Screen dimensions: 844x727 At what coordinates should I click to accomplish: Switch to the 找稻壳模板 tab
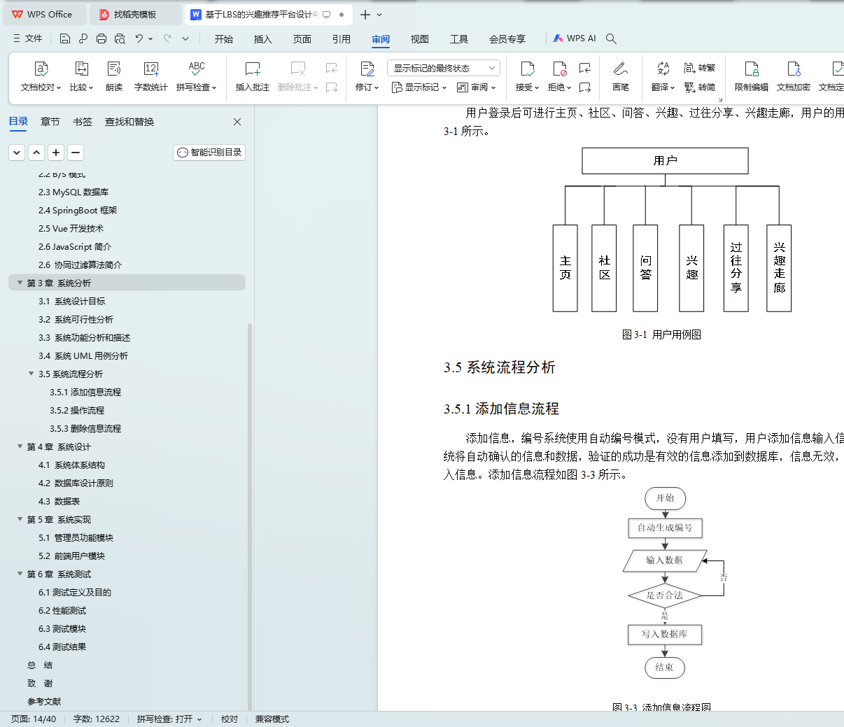tap(136, 14)
